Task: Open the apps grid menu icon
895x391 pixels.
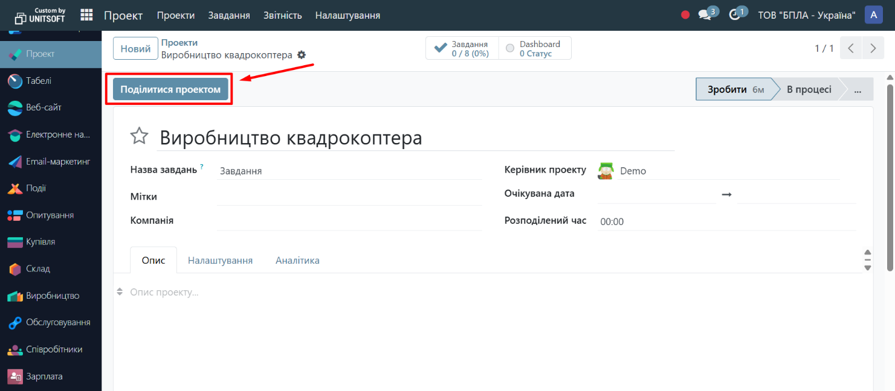Action: tap(86, 15)
